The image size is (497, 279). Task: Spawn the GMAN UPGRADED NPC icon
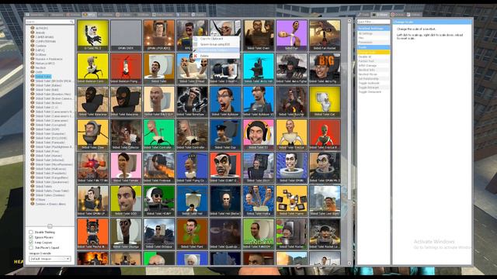(x=158, y=36)
